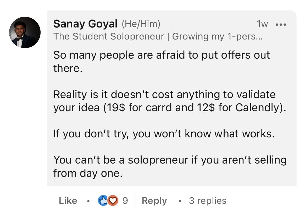306x213 pixels.
Task: Click the "Reality is it doesn't cost" line
Action: coord(164,95)
